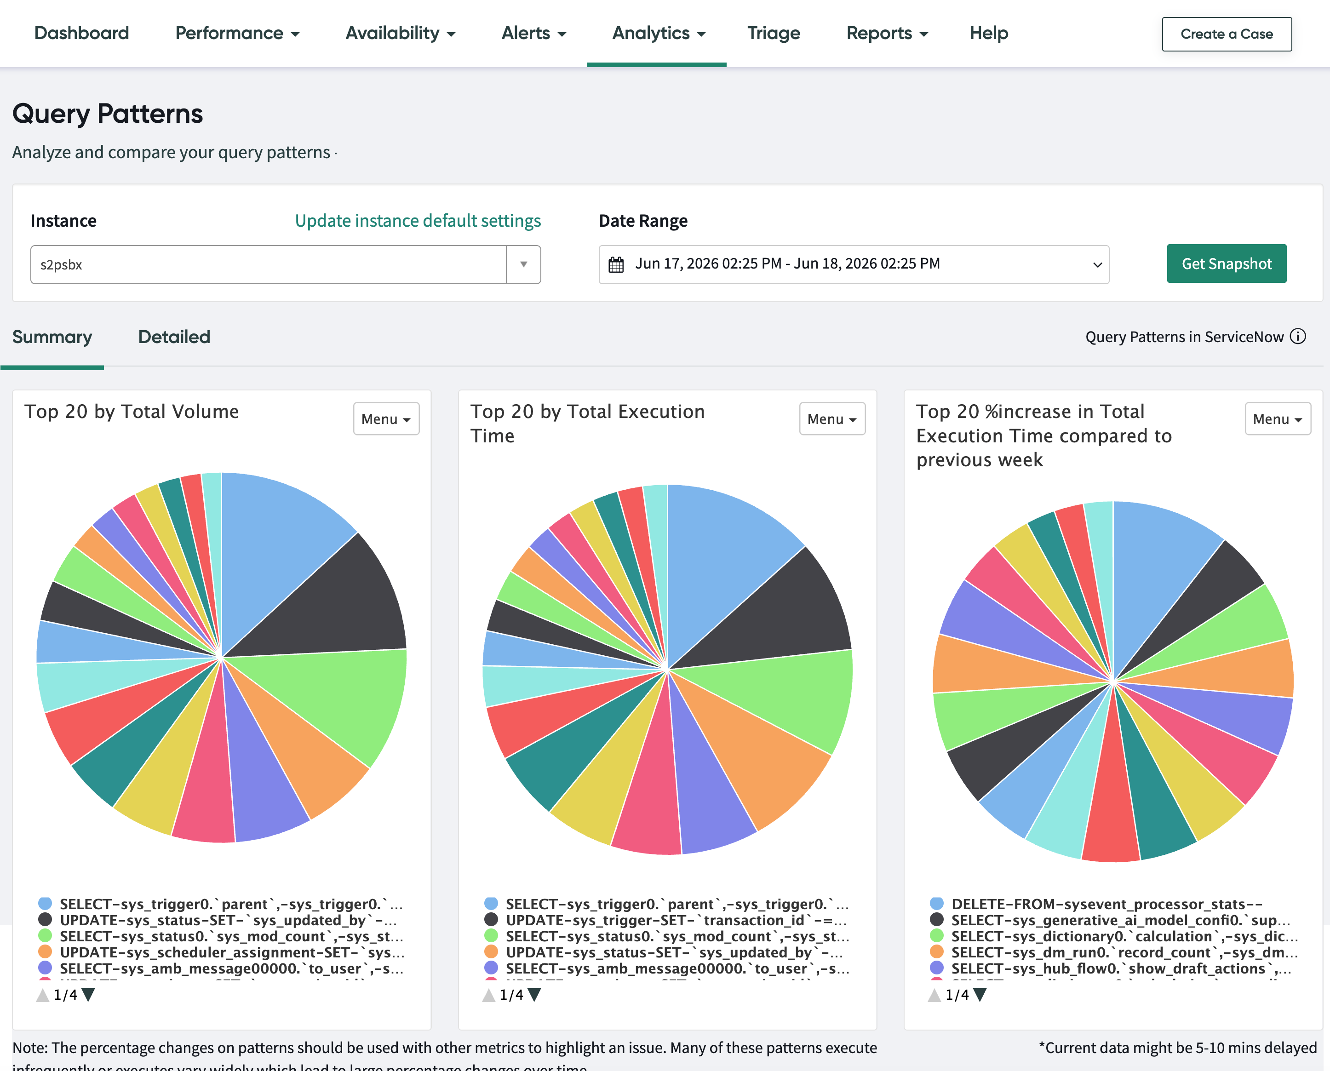
Task: Expand the Availability menu
Action: pos(401,33)
